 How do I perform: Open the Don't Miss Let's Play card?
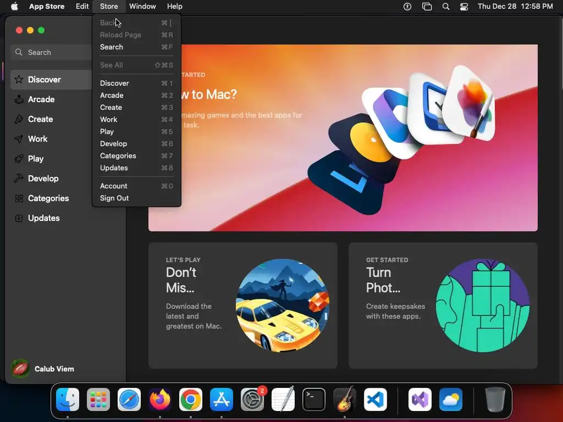[242, 306]
